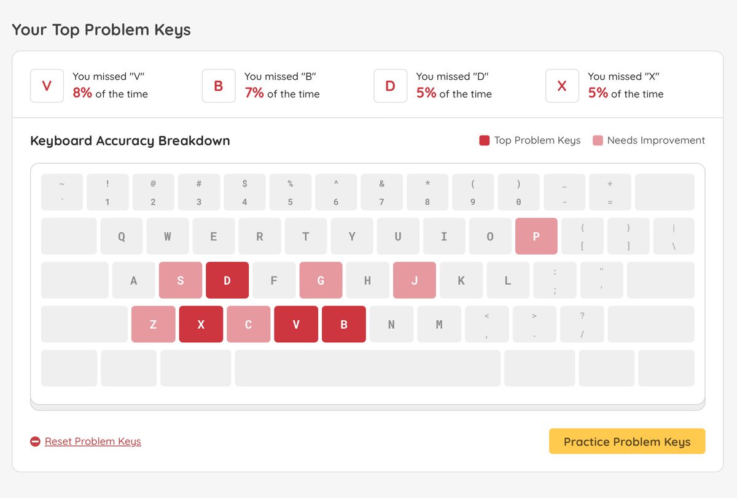Screen dimensions: 737x498
Task: Click the H key on keyboard
Action: pyautogui.click(x=367, y=280)
